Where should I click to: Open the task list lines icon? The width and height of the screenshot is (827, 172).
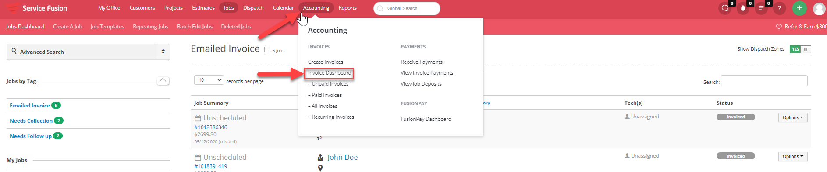[762, 8]
